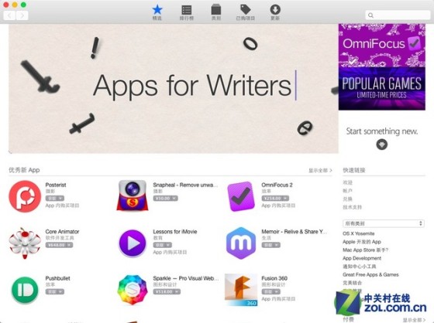Open the Lessons for iMovie icon

[133, 243]
